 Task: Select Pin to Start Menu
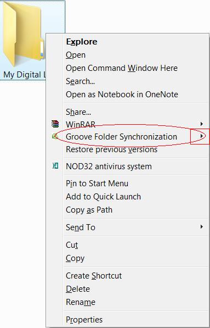(97, 184)
